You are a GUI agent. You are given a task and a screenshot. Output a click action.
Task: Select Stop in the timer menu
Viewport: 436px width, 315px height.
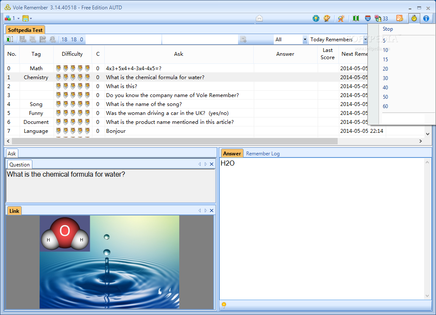pos(387,29)
